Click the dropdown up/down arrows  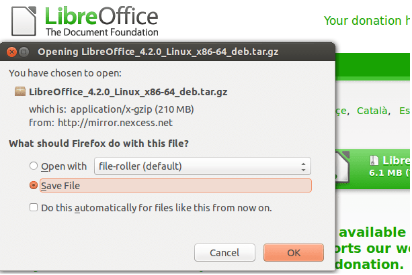tap(304, 166)
